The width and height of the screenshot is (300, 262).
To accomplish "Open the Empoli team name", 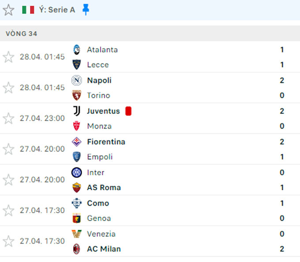I will [x=100, y=157].
